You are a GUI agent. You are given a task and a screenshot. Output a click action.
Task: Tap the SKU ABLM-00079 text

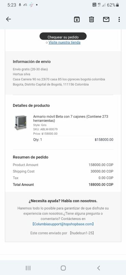45,129
